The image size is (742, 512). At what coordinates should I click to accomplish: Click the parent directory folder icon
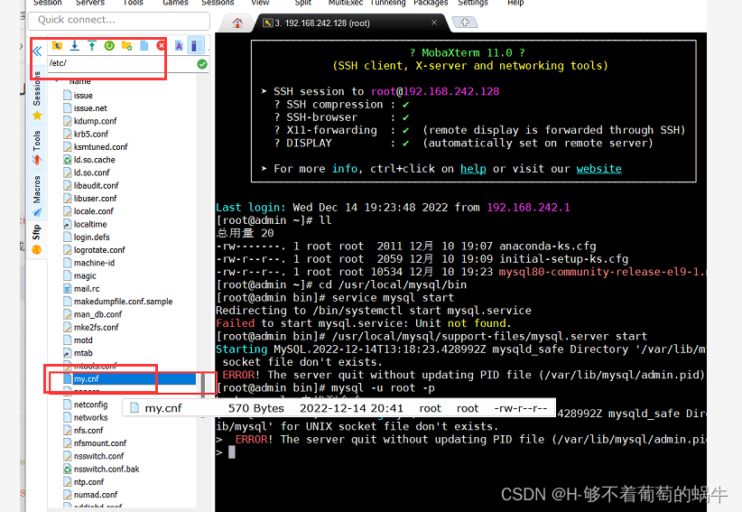click(x=57, y=46)
